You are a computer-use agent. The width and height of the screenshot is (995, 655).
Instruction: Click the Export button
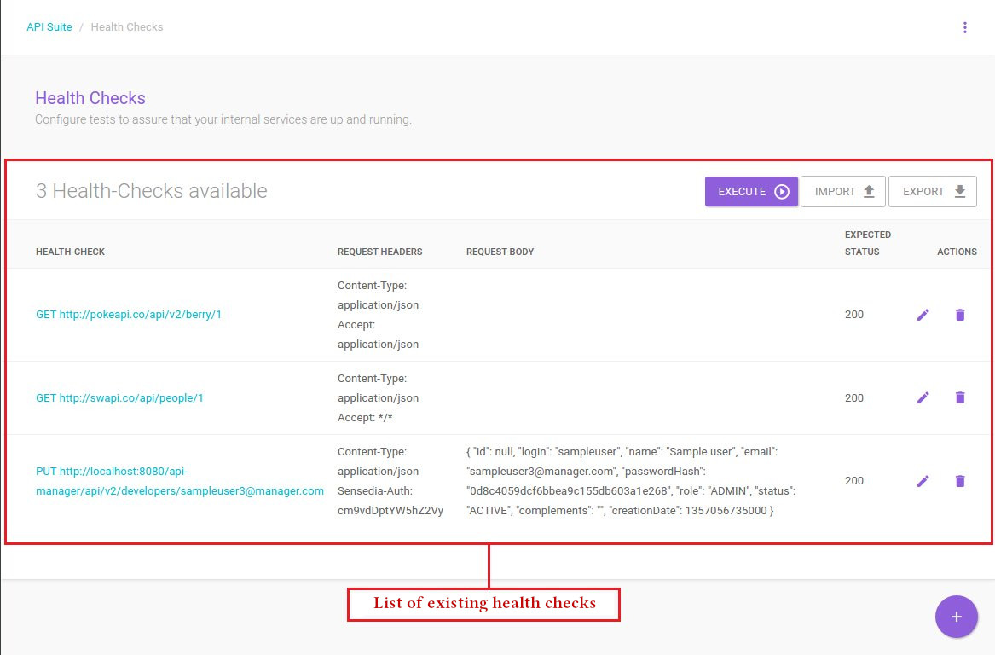click(932, 192)
